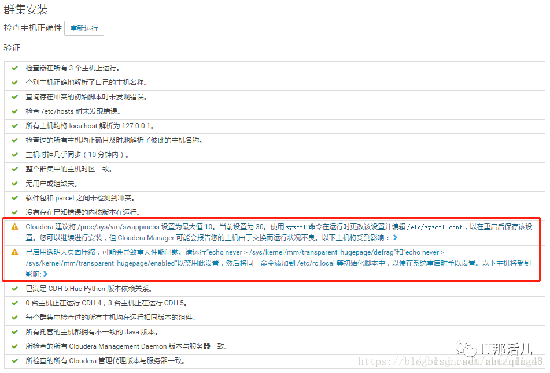Click checkmark beside 无用户或组缺失
Image resolution: width=550 pixels, height=373 pixels.
[x=14, y=184]
